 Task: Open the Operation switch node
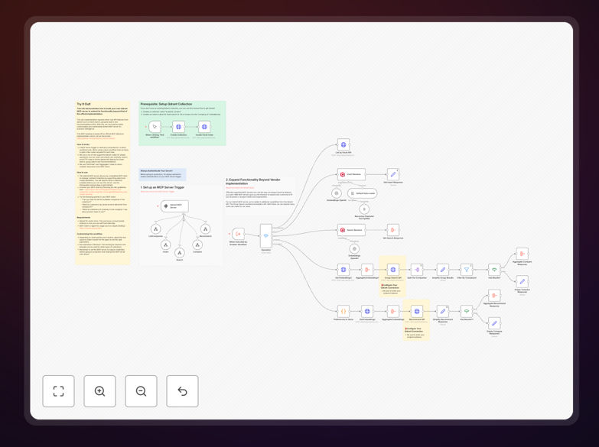click(266, 236)
